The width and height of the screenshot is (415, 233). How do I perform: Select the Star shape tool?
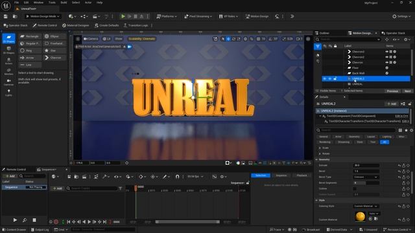[x=54, y=50]
